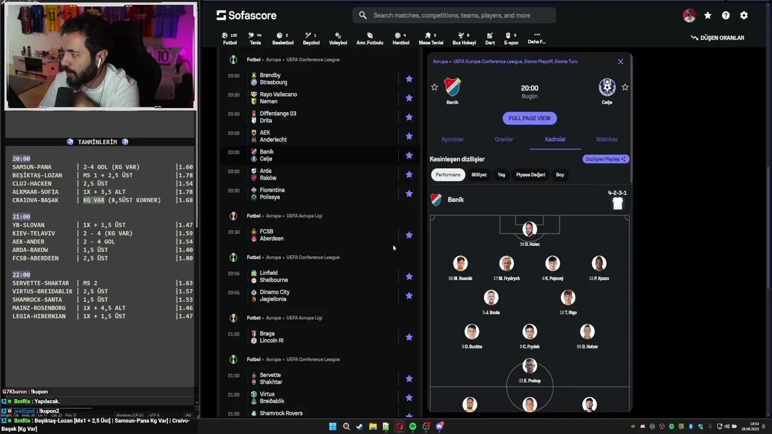
Task: Select the Yaş filter chip
Action: (501, 175)
